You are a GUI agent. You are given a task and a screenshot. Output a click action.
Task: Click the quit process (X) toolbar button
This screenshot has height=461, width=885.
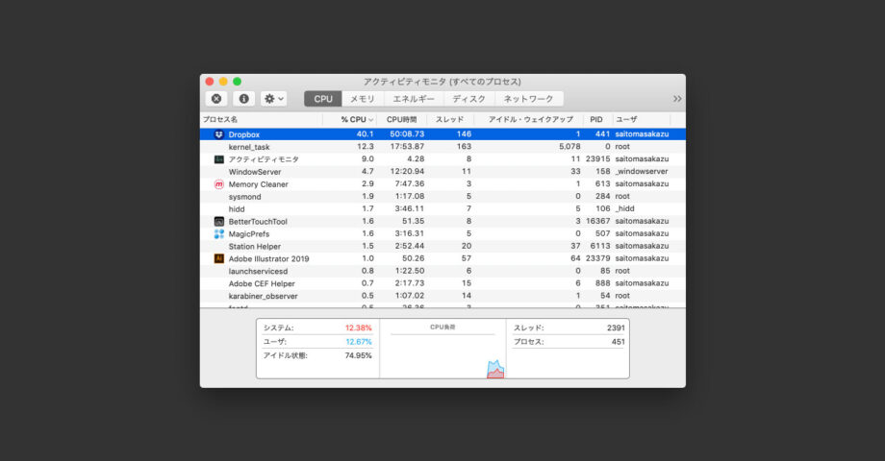[x=216, y=99]
